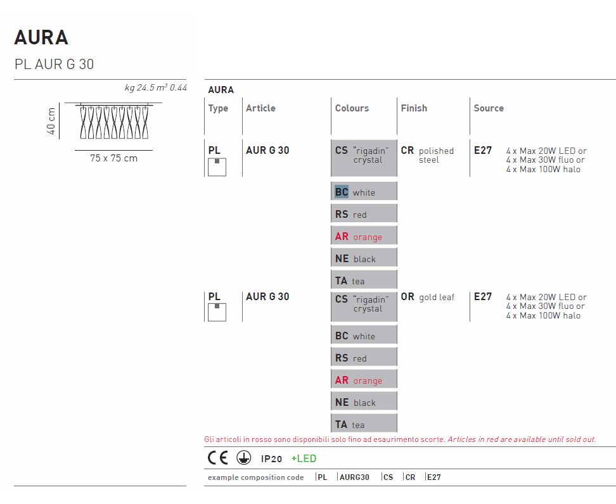
Task: Click the green +LED label
Action: (304, 458)
